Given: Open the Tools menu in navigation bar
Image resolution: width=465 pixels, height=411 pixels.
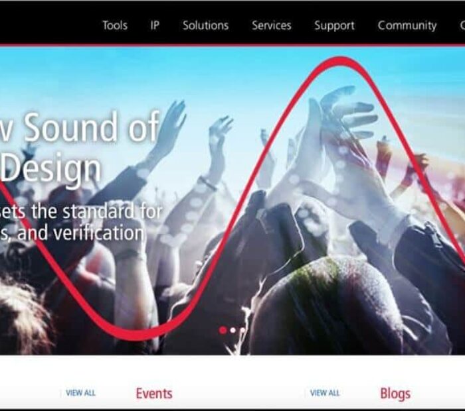Looking at the screenshot, I should tap(115, 25).
